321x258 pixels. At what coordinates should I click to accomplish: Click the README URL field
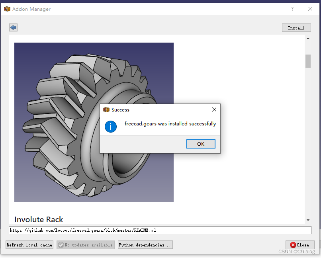pos(160,230)
